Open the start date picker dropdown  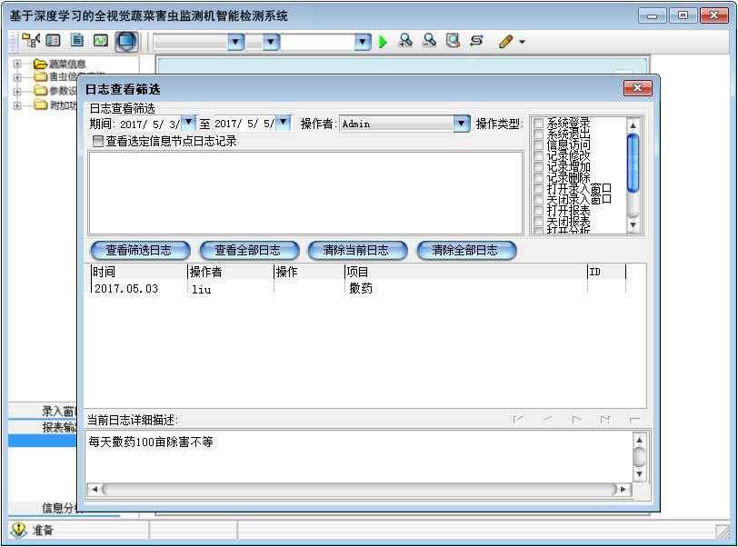point(189,124)
